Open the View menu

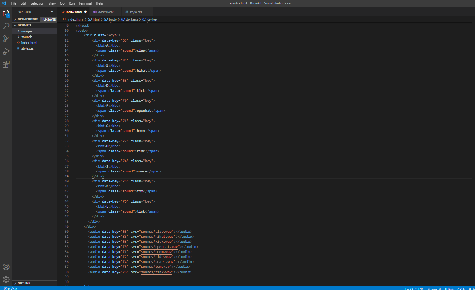52,3
